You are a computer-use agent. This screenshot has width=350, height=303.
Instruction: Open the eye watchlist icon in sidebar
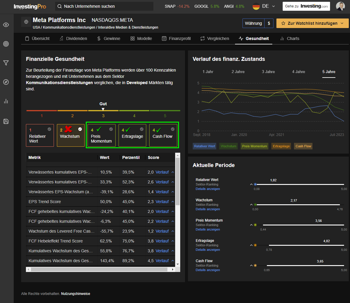pos(6,25)
